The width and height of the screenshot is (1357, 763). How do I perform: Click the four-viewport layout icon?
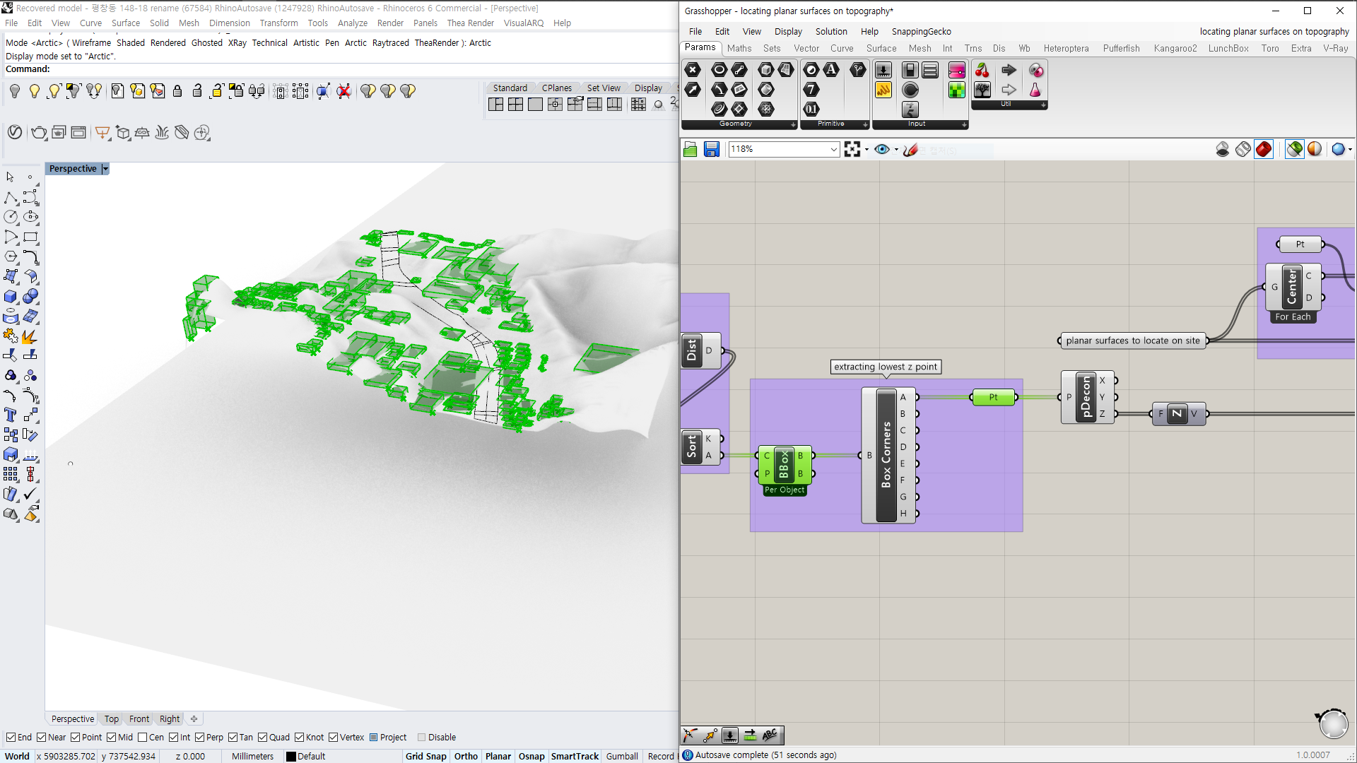click(x=516, y=104)
